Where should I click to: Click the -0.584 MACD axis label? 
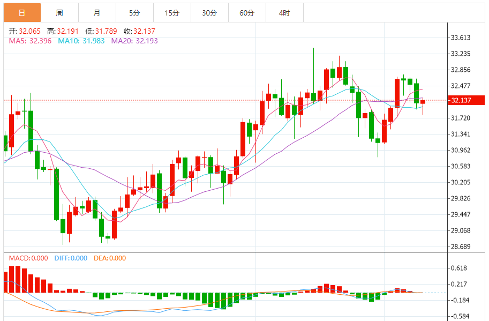coord(460,316)
